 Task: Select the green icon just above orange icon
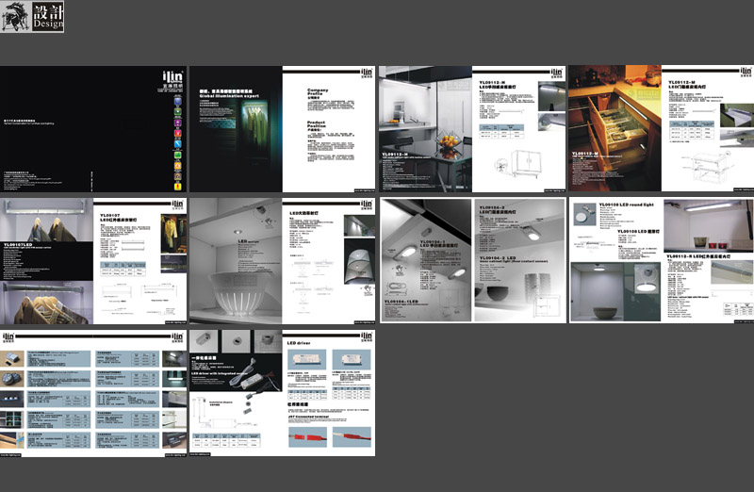(177, 155)
